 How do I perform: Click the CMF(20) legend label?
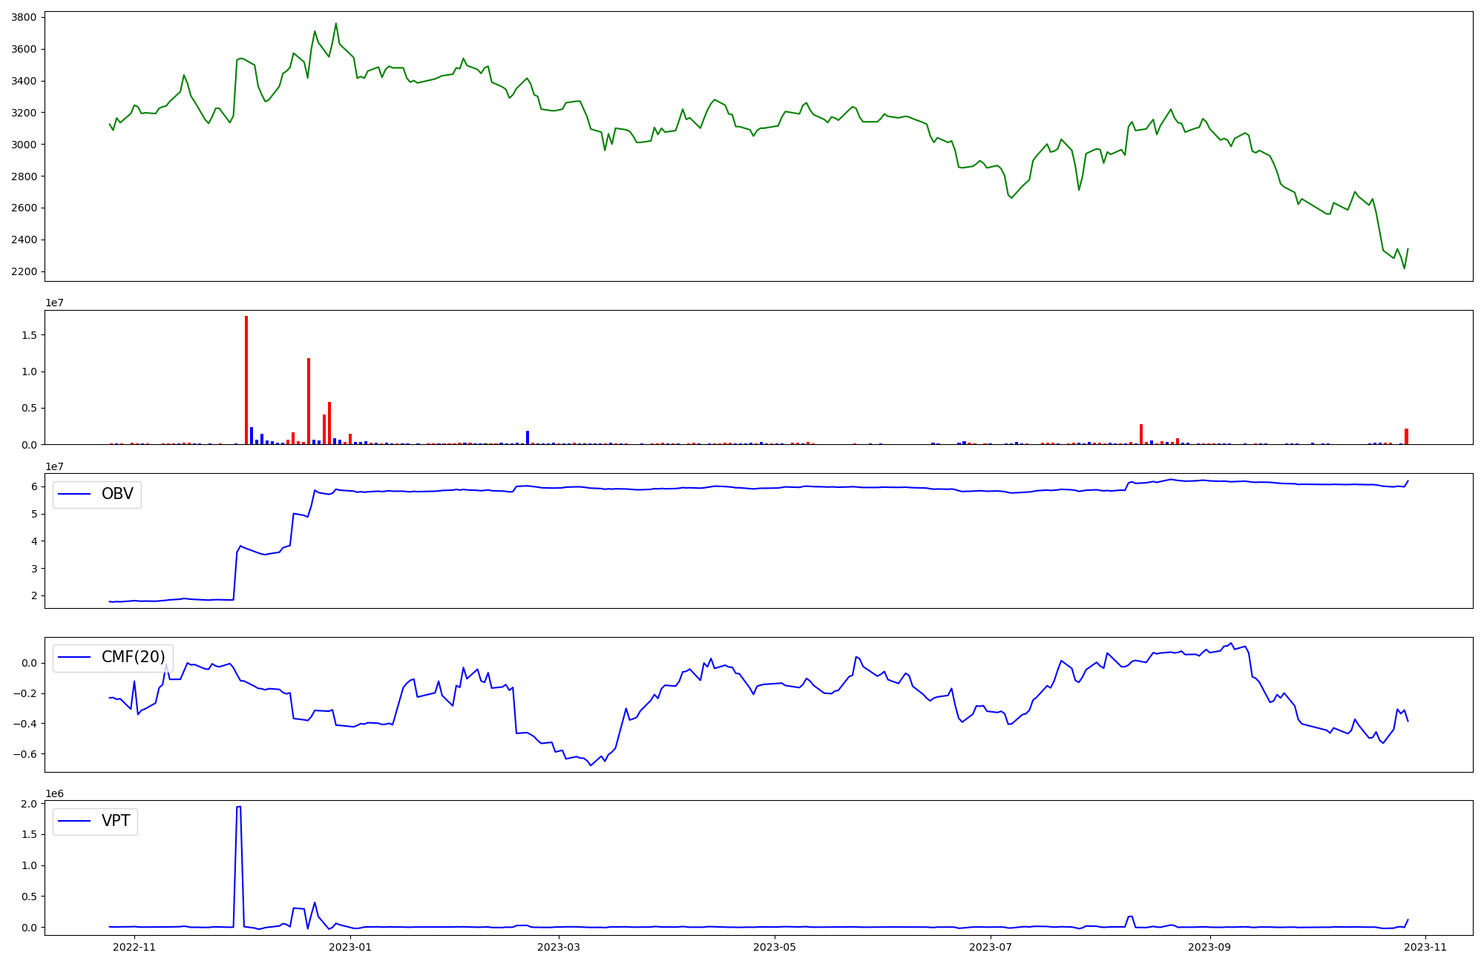[133, 657]
